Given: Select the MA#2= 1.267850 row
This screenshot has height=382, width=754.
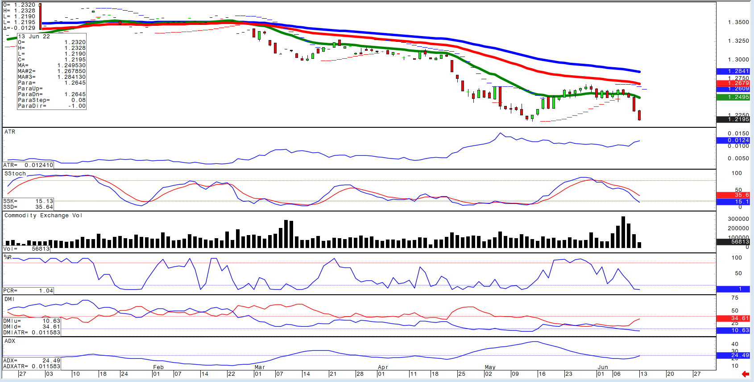Looking at the screenshot, I should [x=52, y=71].
